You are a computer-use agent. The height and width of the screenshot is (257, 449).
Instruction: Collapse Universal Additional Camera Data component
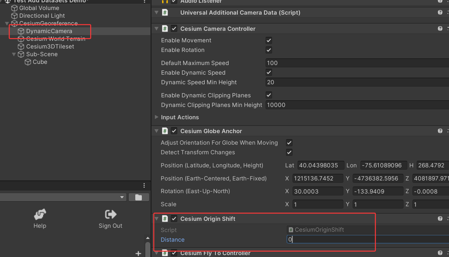(x=156, y=13)
